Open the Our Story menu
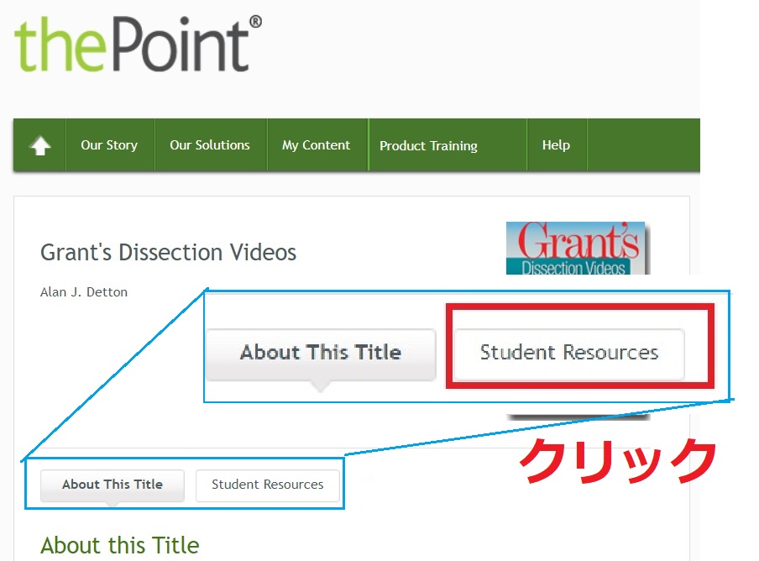The height and width of the screenshot is (561, 759). coord(109,145)
